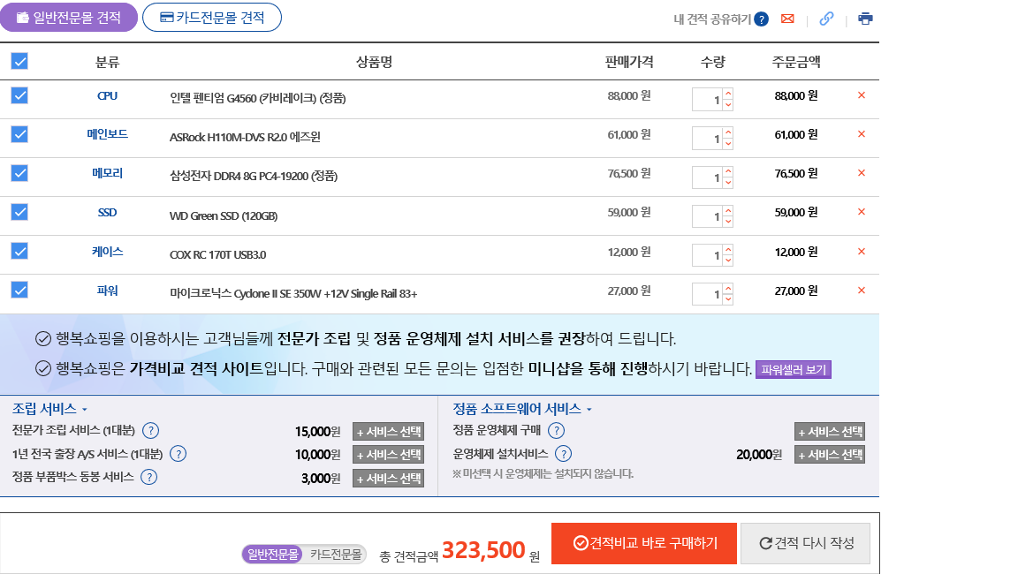Increase 파워 quantity with up arrow

(728, 289)
